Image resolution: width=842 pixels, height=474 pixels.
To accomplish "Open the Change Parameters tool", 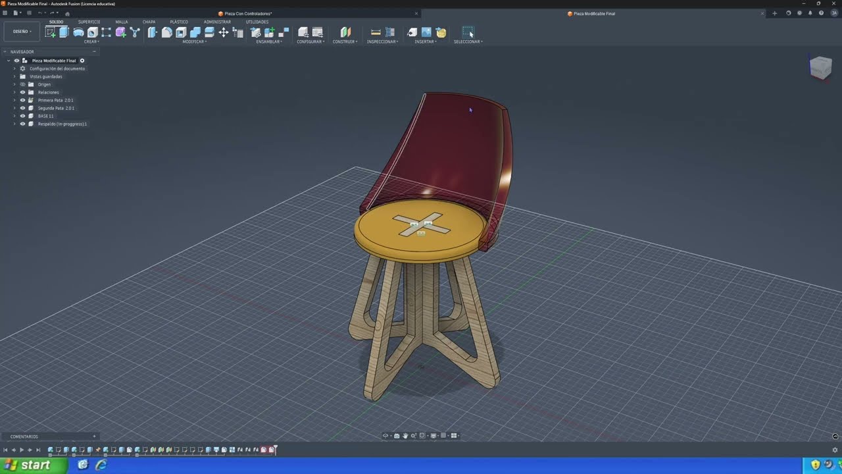I will [237, 32].
